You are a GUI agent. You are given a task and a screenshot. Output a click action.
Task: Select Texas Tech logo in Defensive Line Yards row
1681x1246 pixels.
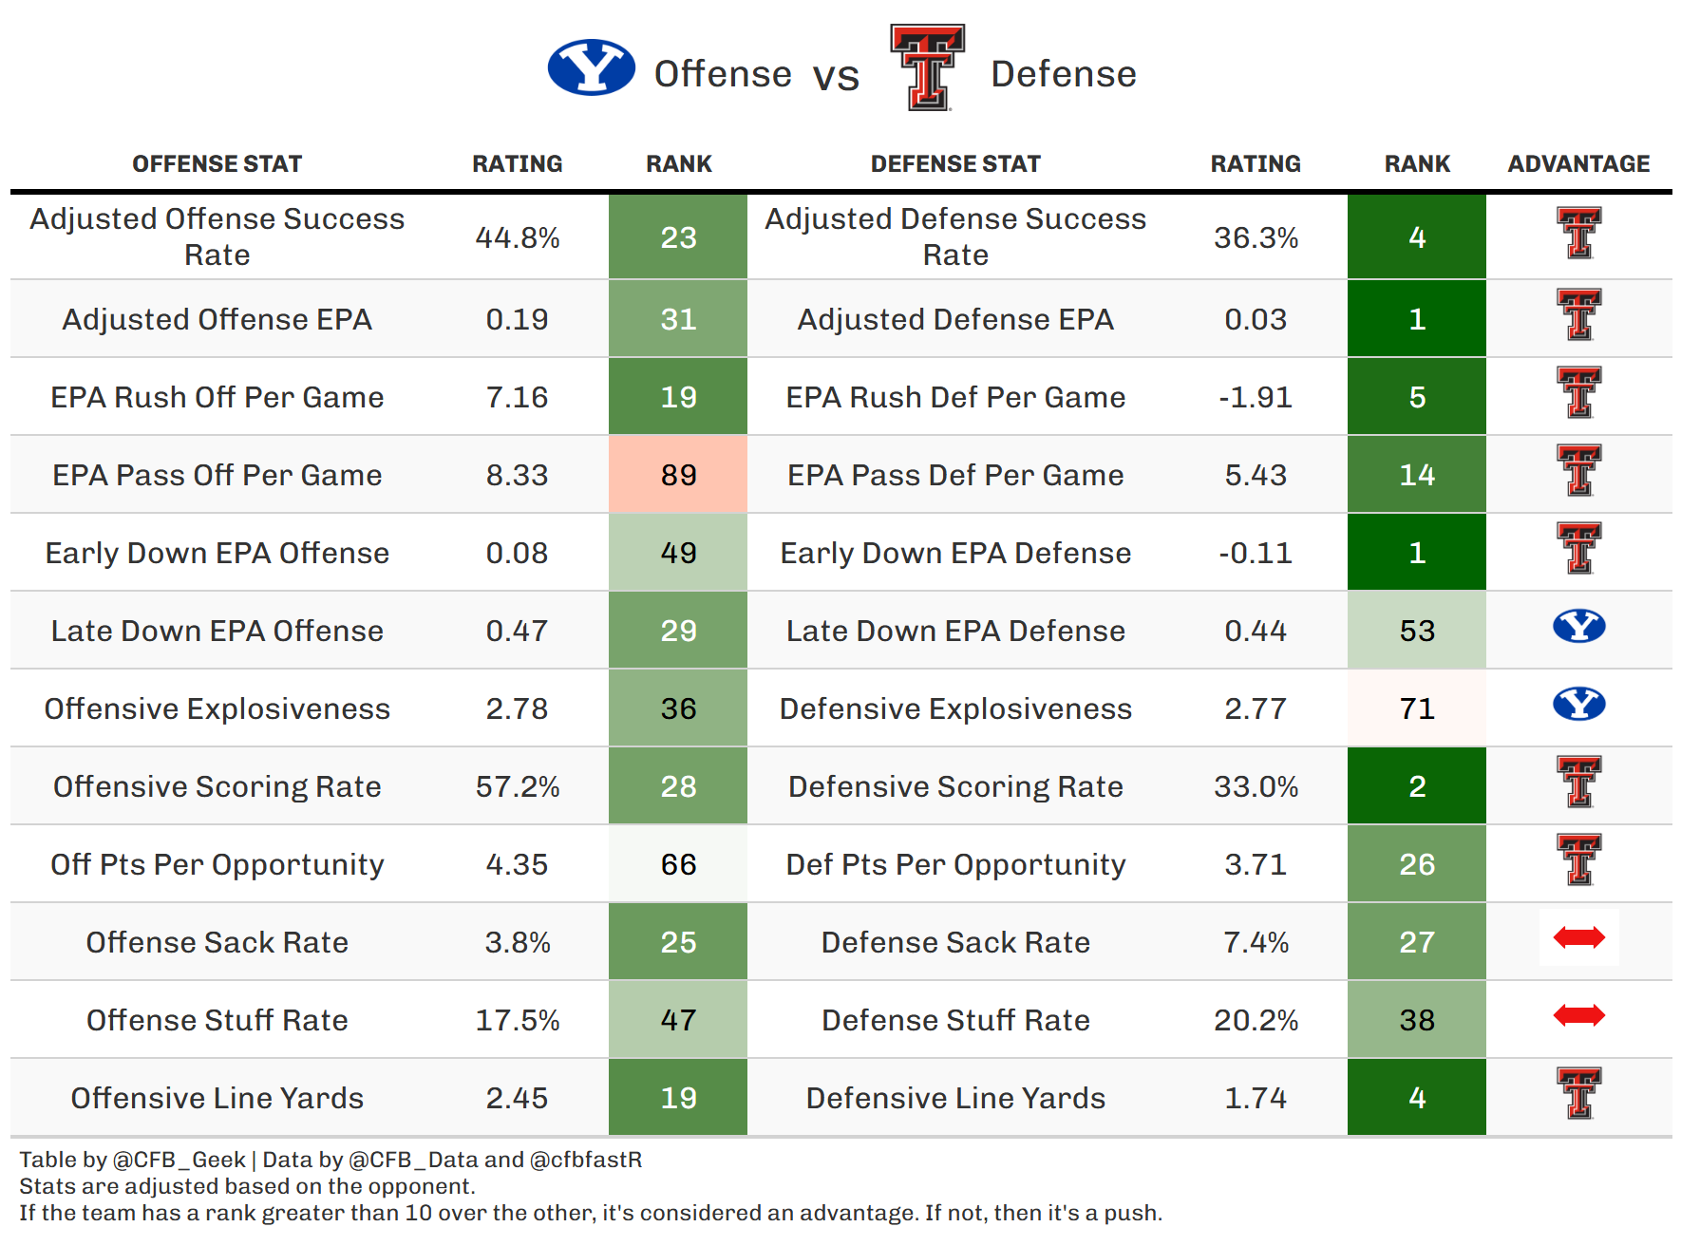[1578, 1094]
